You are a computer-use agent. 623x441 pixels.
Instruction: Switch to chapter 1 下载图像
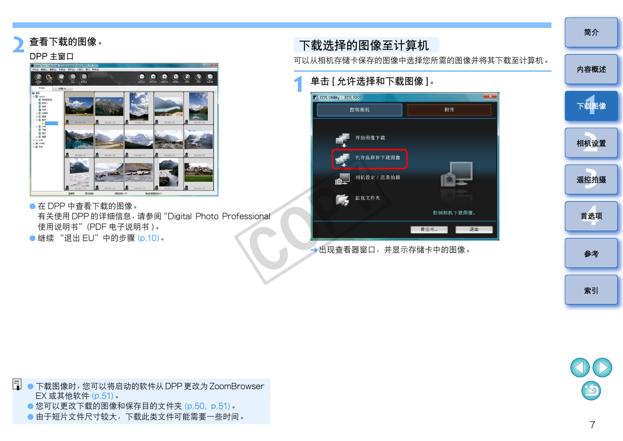(591, 106)
